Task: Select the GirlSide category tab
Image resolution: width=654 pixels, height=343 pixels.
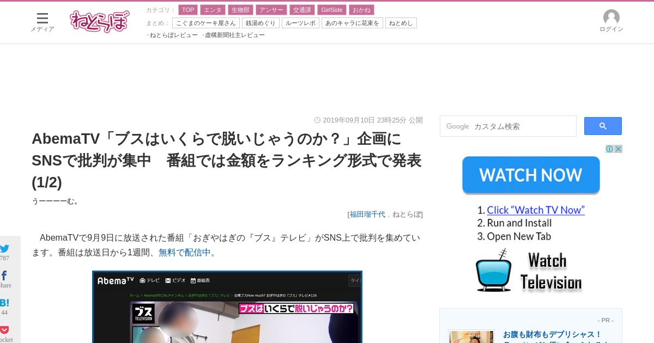Action: [x=332, y=10]
